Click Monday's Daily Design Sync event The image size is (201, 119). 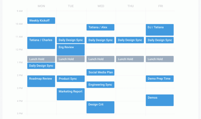coord(41,66)
